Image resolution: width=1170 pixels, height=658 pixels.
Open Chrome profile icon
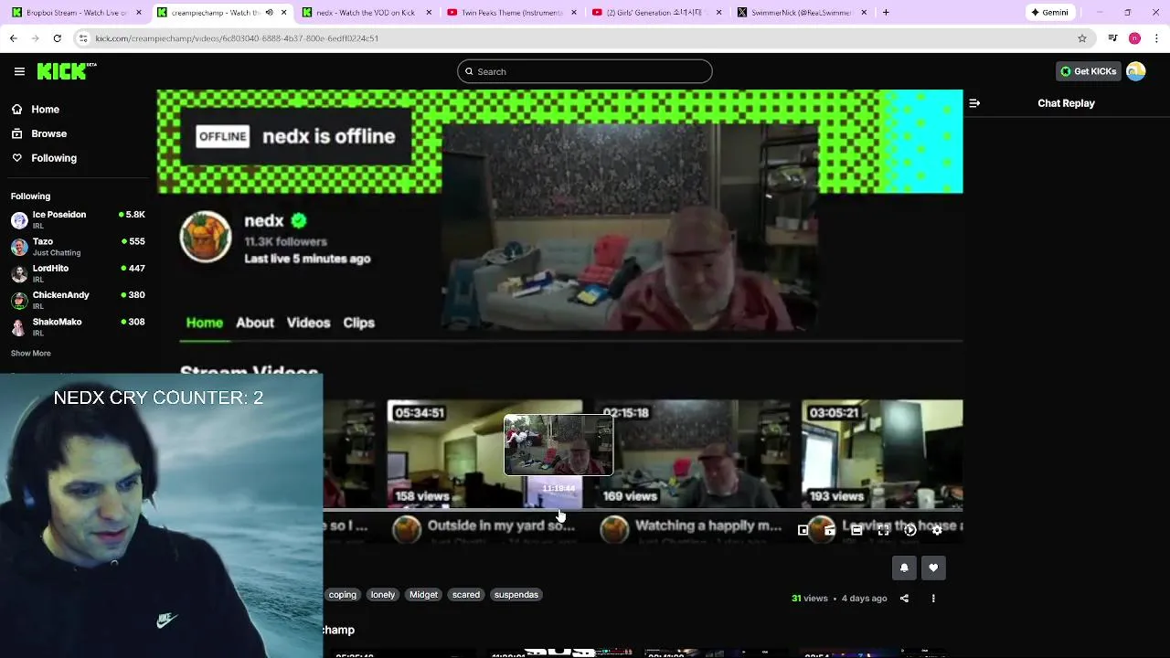pyautogui.click(x=1134, y=38)
